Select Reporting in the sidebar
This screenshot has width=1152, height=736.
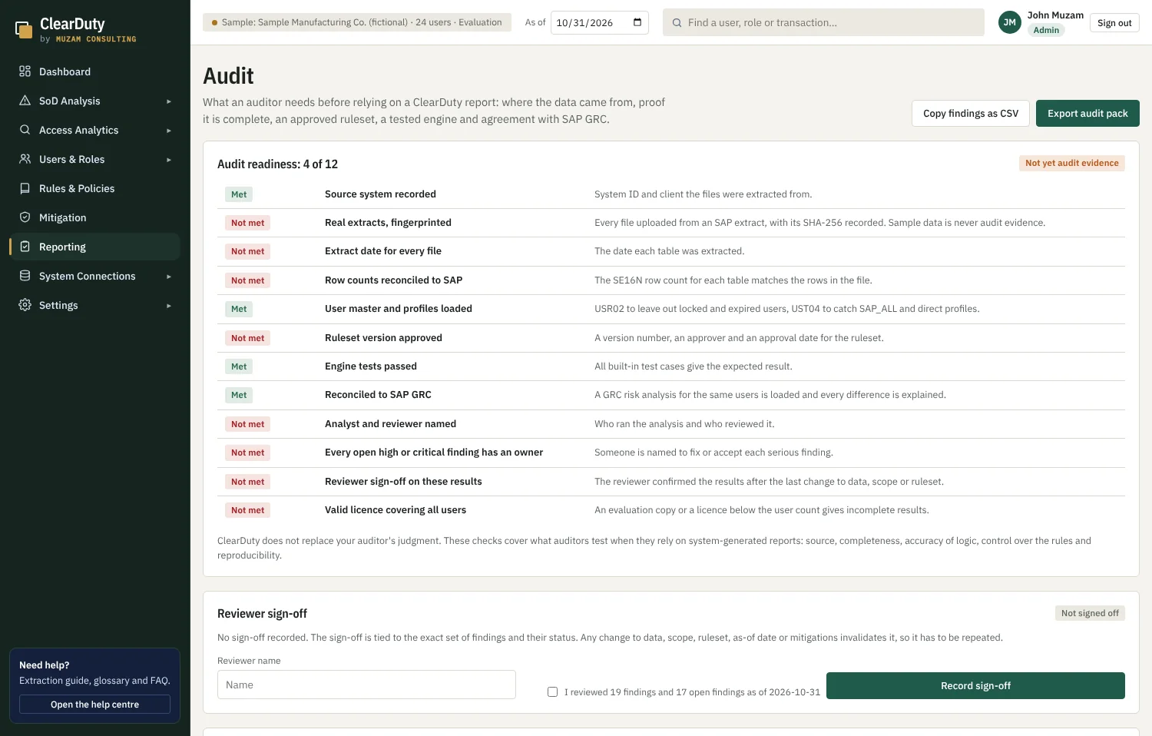click(94, 247)
